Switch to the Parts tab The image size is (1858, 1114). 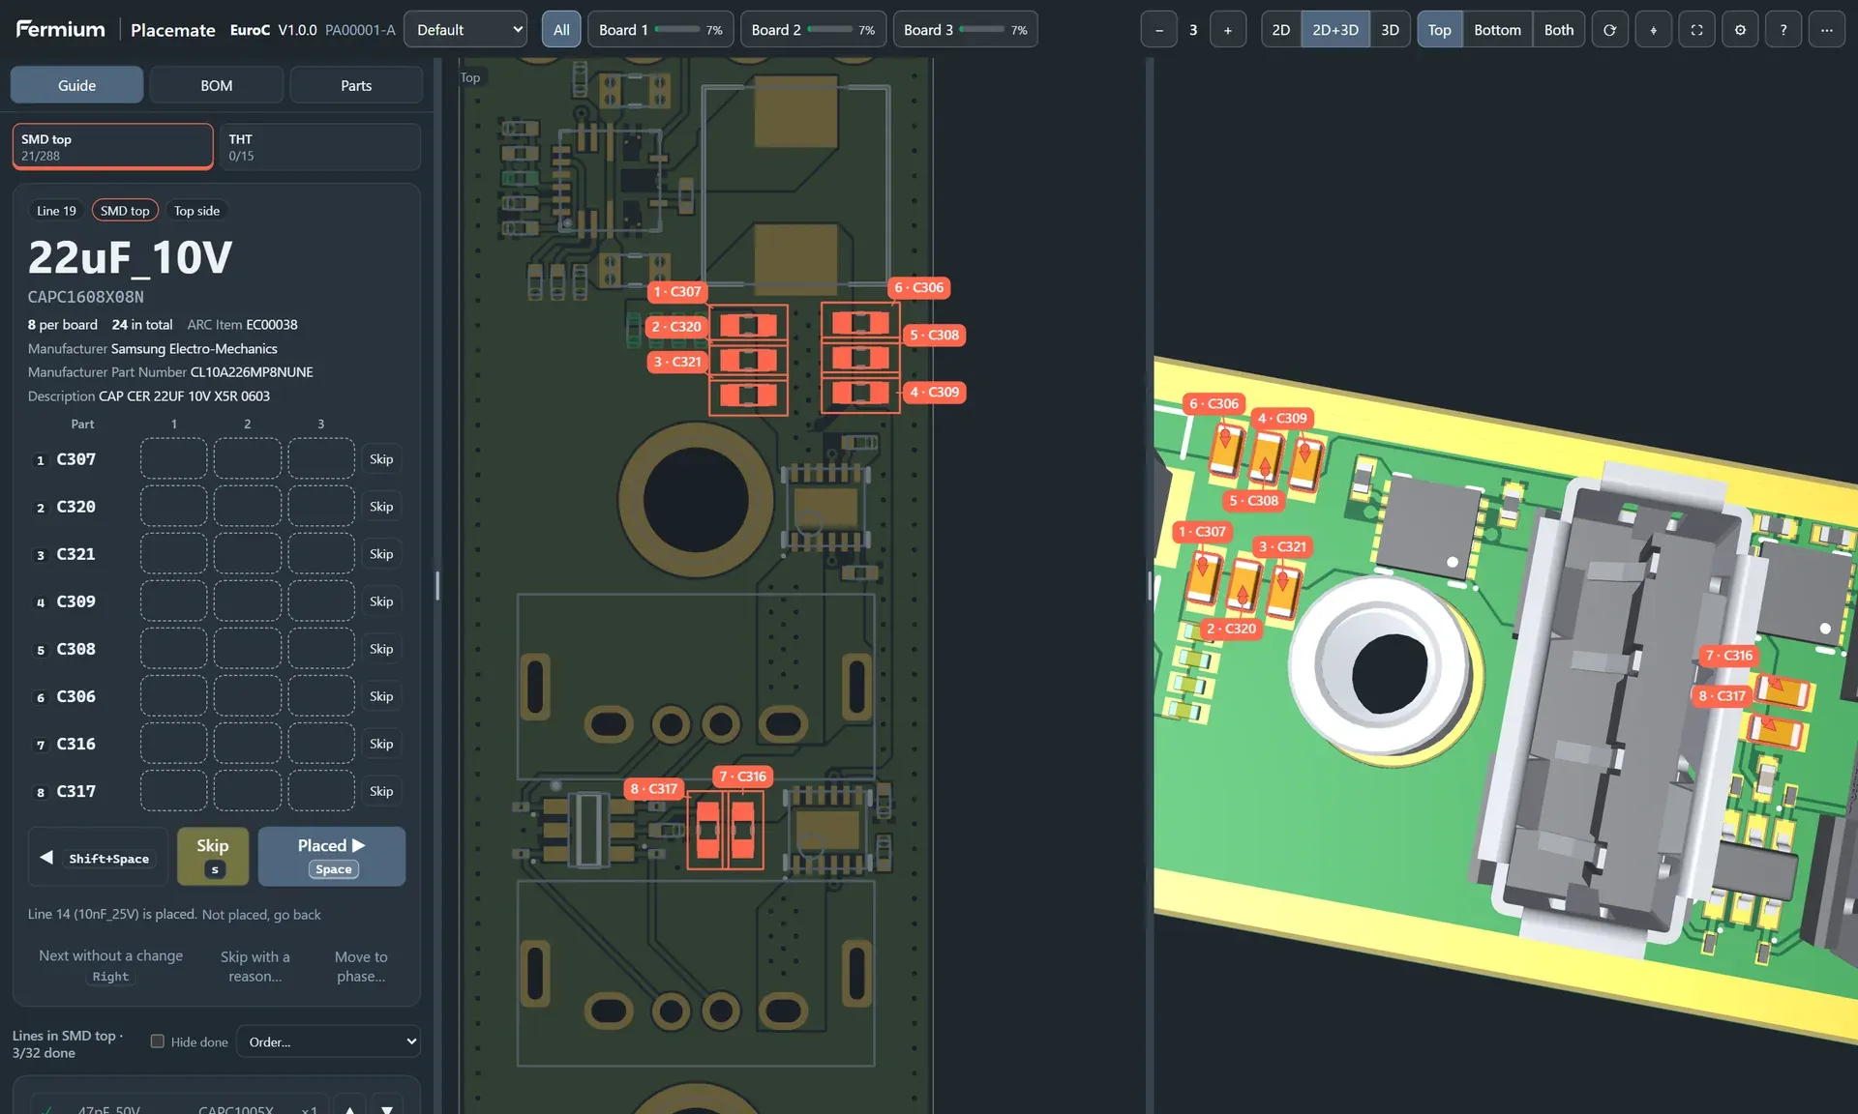click(356, 85)
